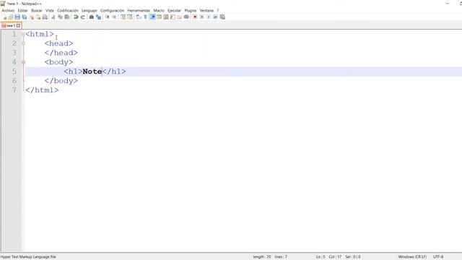Image resolution: width=462 pixels, height=260 pixels.
Task: Undo with the green undo arrow
Action: click(x=76, y=17)
